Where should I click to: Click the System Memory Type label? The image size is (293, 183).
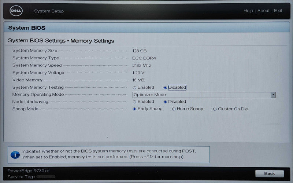coord(36,58)
